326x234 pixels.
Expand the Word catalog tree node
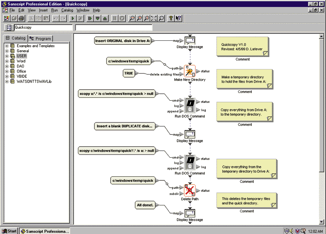pyautogui.click(x=7, y=61)
